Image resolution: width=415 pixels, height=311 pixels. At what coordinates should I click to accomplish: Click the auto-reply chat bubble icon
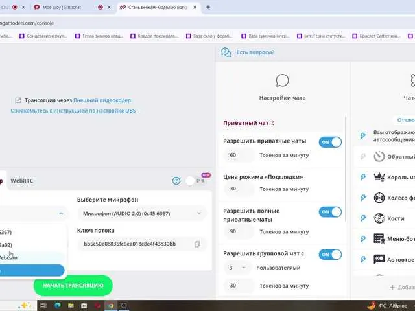(362, 260)
